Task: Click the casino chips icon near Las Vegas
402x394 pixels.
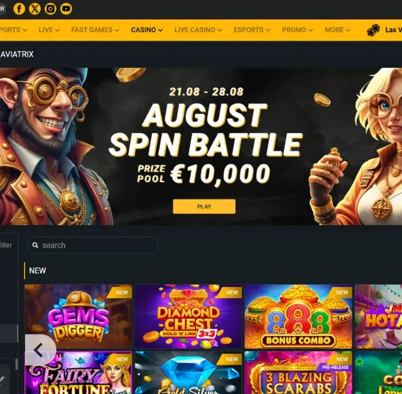Action: [x=373, y=30]
